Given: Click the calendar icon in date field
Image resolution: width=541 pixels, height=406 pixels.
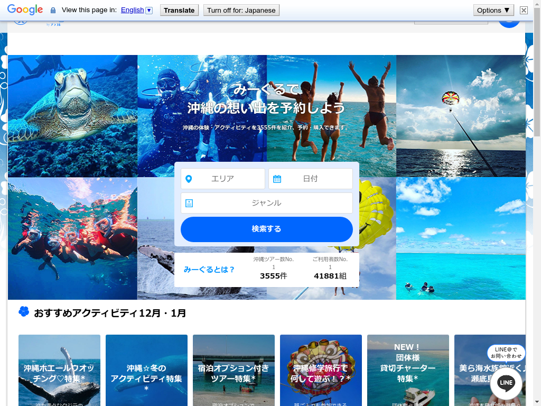Looking at the screenshot, I should (x=277, y=179).
